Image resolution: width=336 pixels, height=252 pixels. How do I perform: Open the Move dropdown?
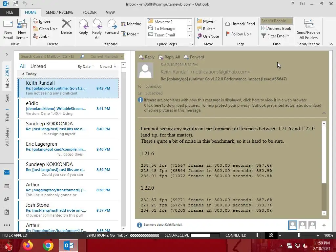[206, 21]
